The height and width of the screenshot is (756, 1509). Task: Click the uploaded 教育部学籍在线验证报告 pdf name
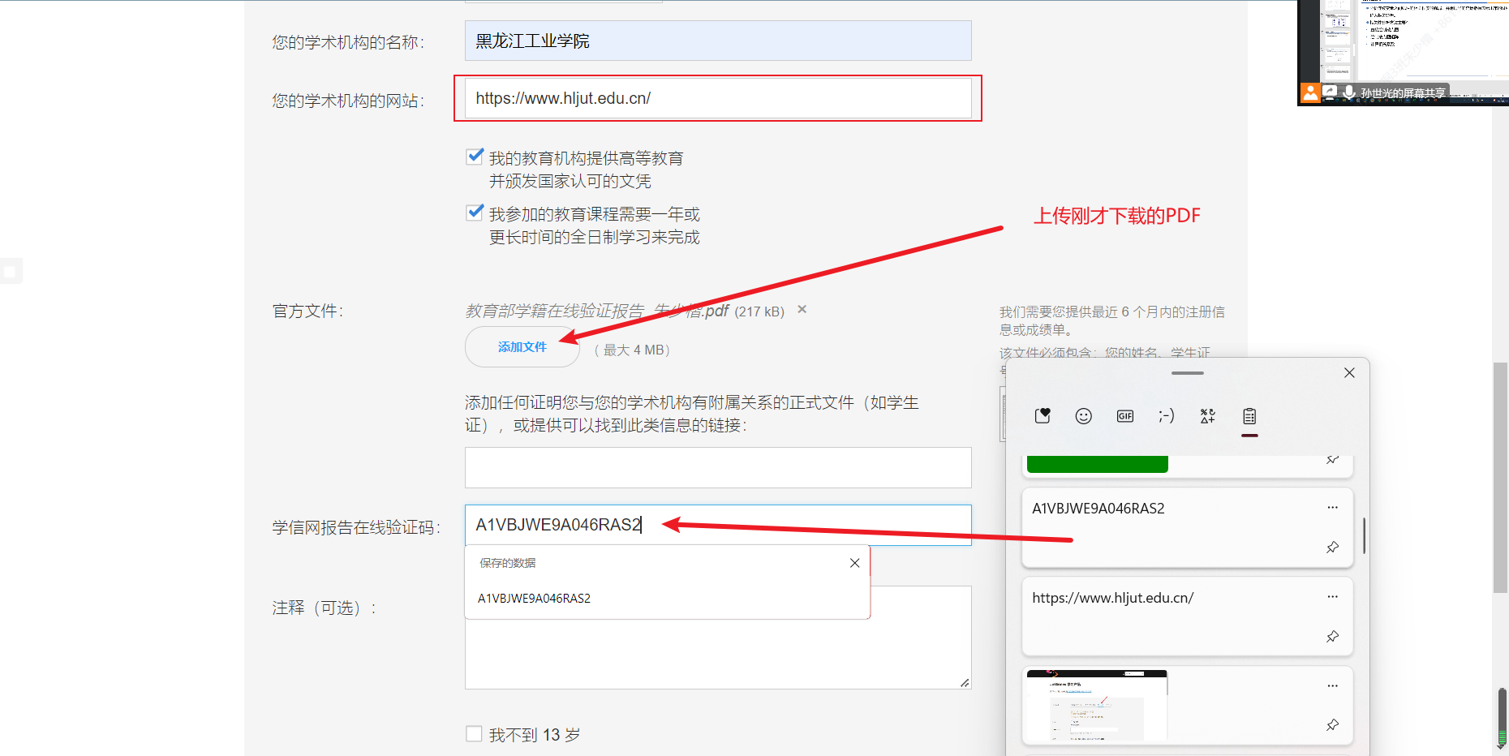pyautogui.click(x=597, y=311)
